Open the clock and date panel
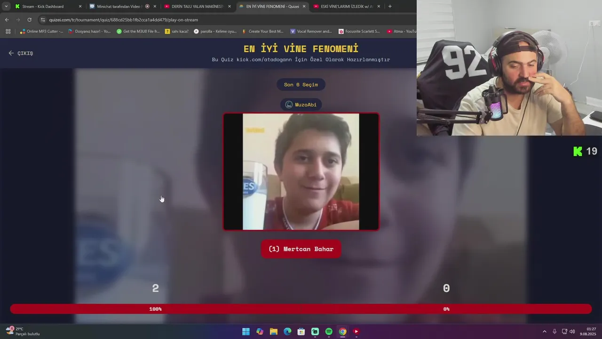Image resolution: width=602 pixels, height=339 pixels. 588,331
